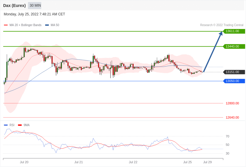The width and height of the screenshot is (246, 167).
Task: Click the Research Trading Central copyright text
Action: point(222,25)
